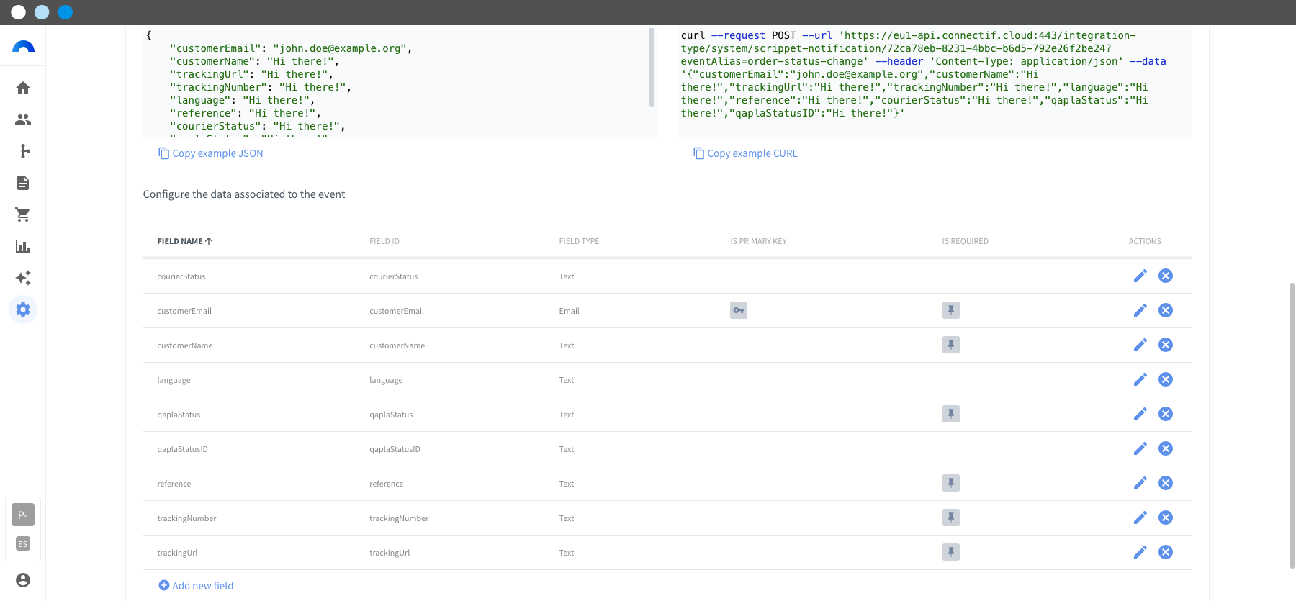Sort by Is Required column
This screenshot has height=601, width=1296.
pyautogui.click(x=965, y=241)
